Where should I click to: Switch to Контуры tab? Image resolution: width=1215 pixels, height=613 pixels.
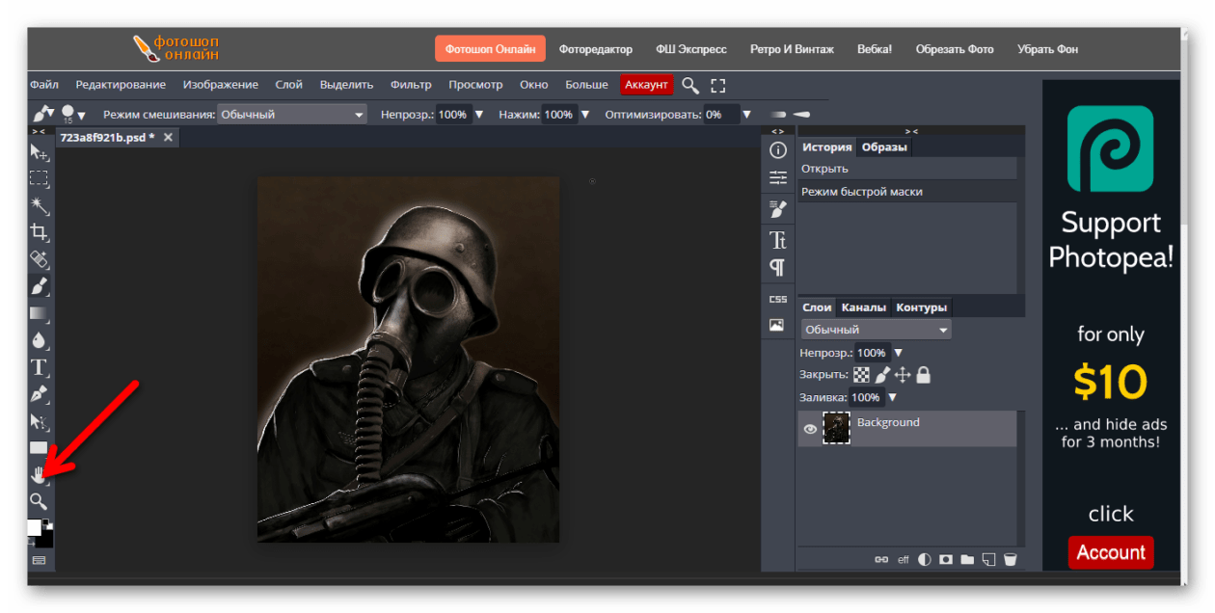[x=921, y=307]
